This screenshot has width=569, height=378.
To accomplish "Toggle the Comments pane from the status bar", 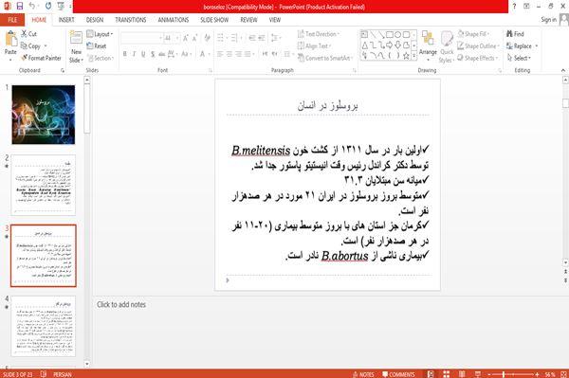I will tap(398, 374).
